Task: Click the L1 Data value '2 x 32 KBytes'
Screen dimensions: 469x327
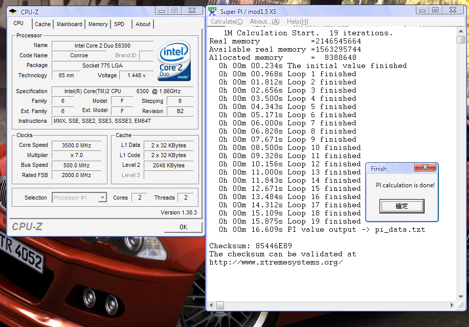Action: (x=168, y=145)
